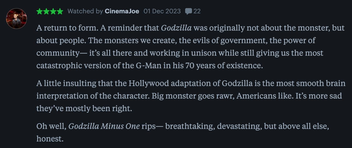Click the 01 Dec 2023 date link
Image resolution: width=352 pixels, height=148 pixels.
pos(162,11)
